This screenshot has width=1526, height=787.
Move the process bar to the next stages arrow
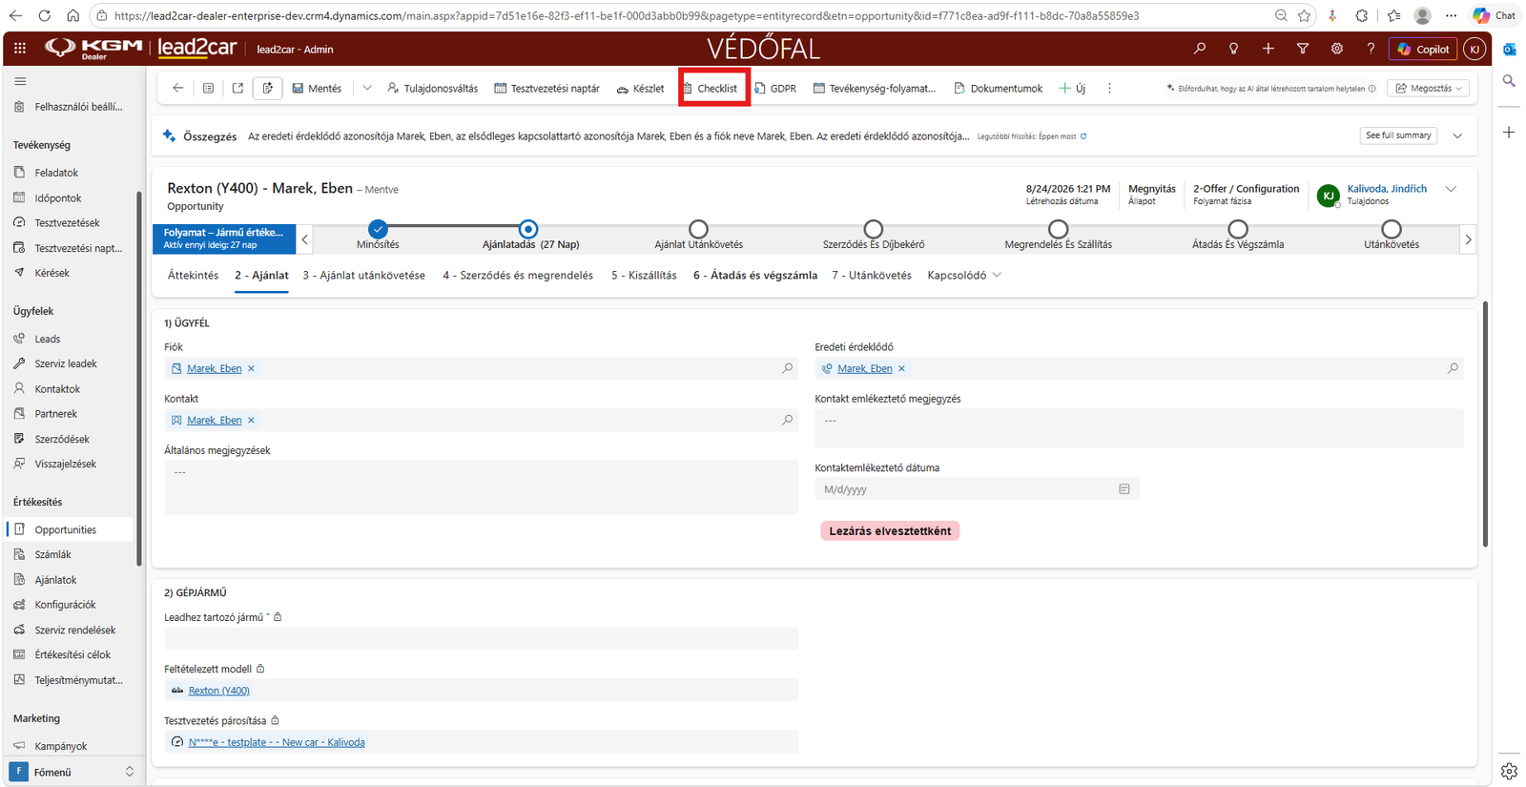[x=1468, y=239]
